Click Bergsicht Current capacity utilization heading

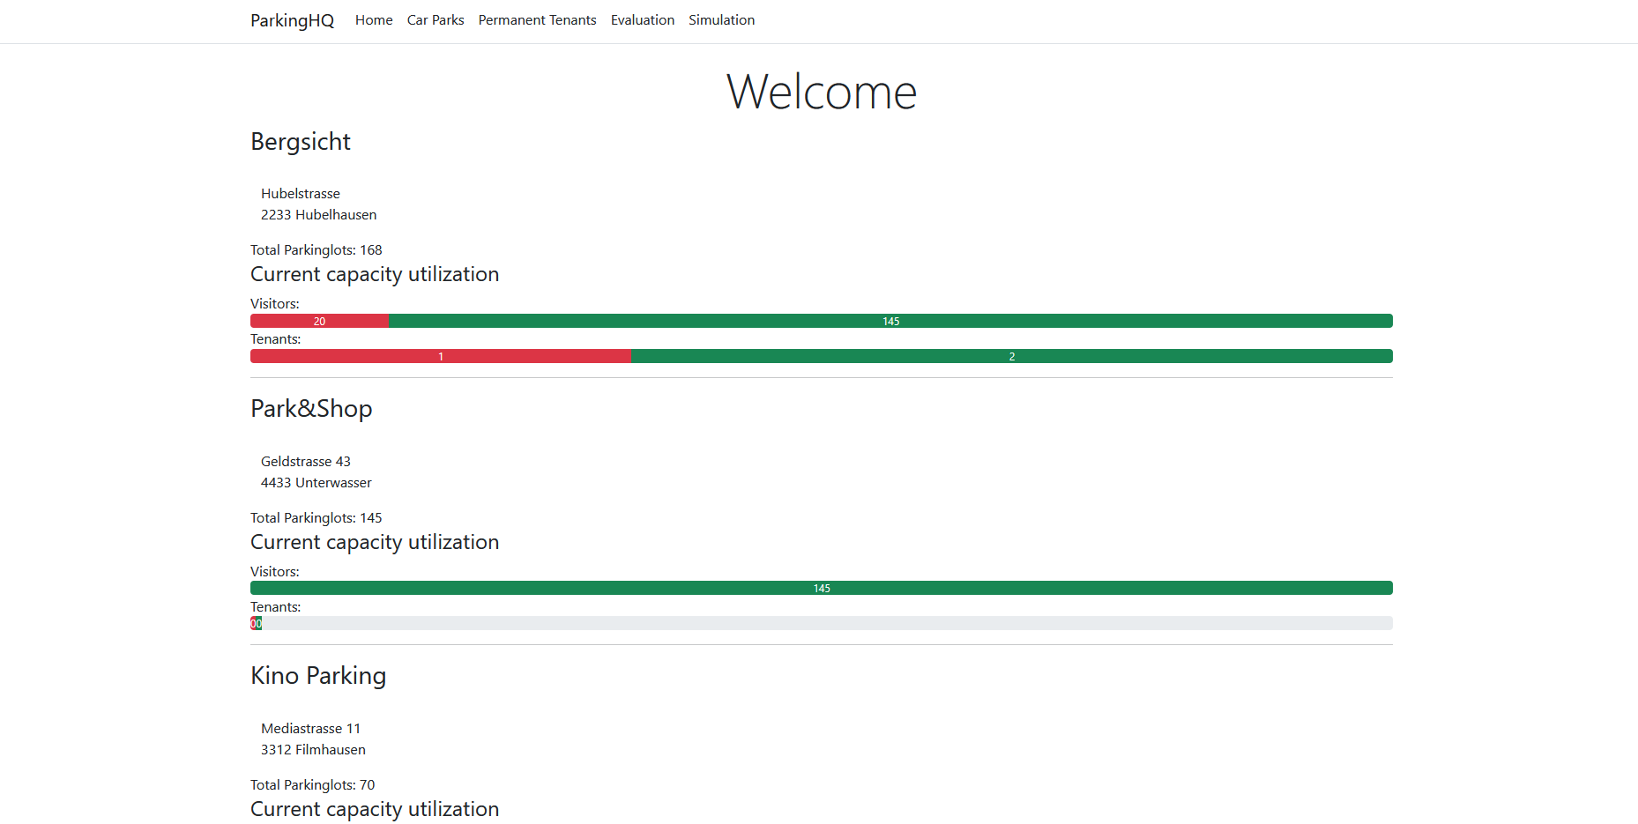[375, 275]
